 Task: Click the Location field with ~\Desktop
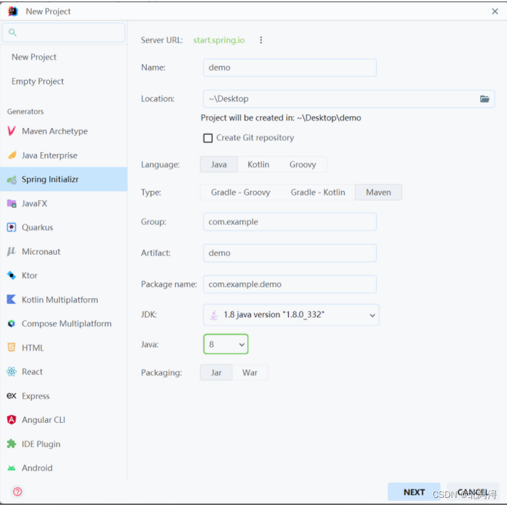click(x=349, y=99)
